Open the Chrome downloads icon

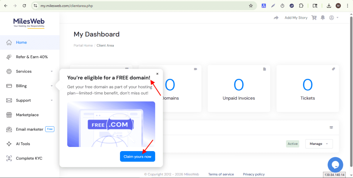point(329,6)
